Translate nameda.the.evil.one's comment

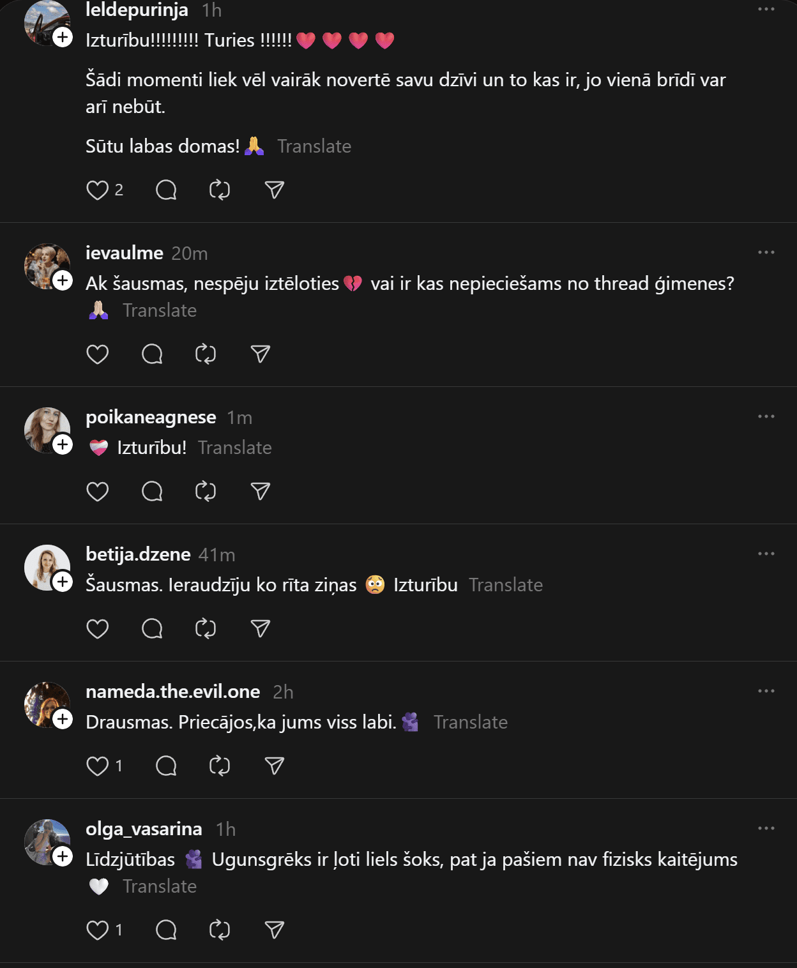pyautogui.click(x=471, y=723)
